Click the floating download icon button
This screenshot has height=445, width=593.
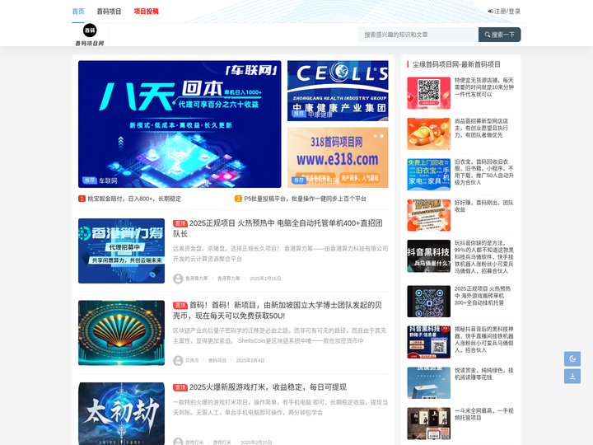[572, 376]
